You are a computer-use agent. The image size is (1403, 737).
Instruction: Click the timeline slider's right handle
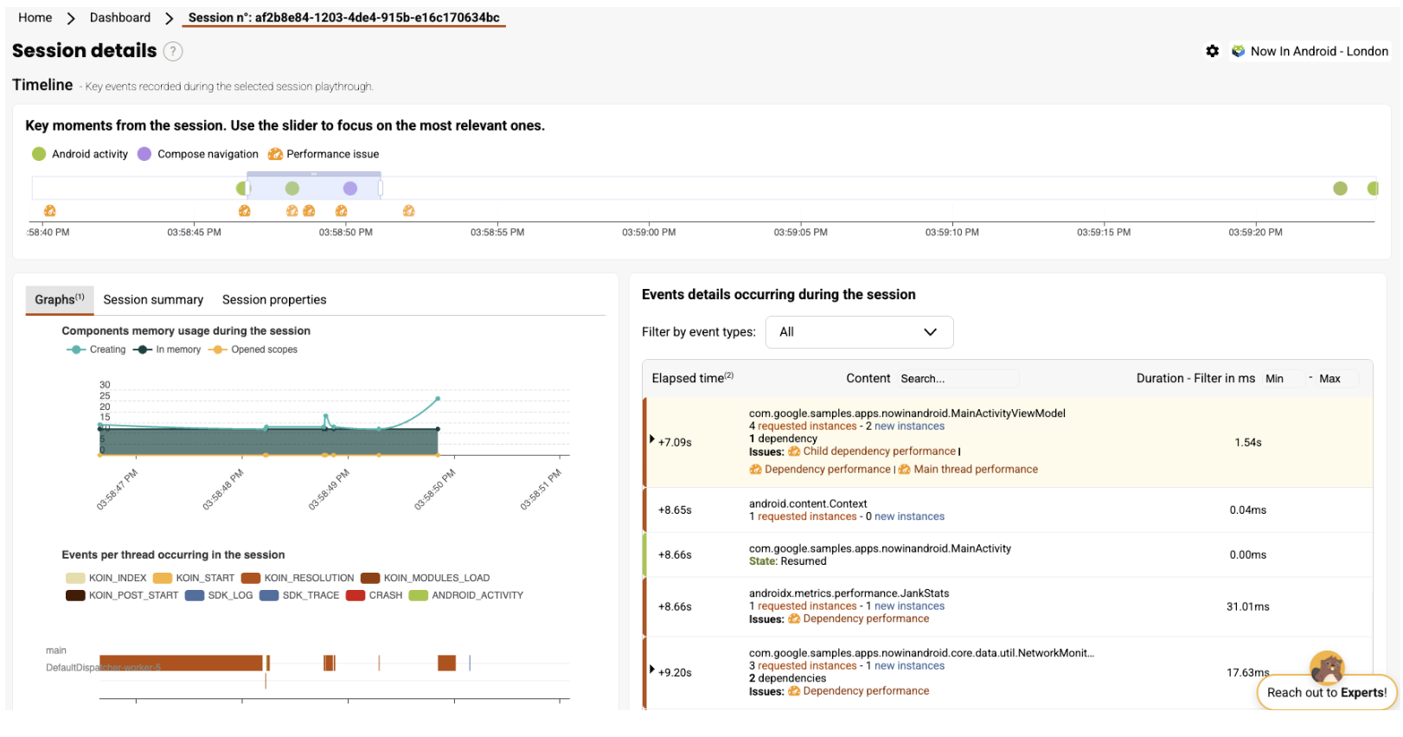click(x=381, y=187)
